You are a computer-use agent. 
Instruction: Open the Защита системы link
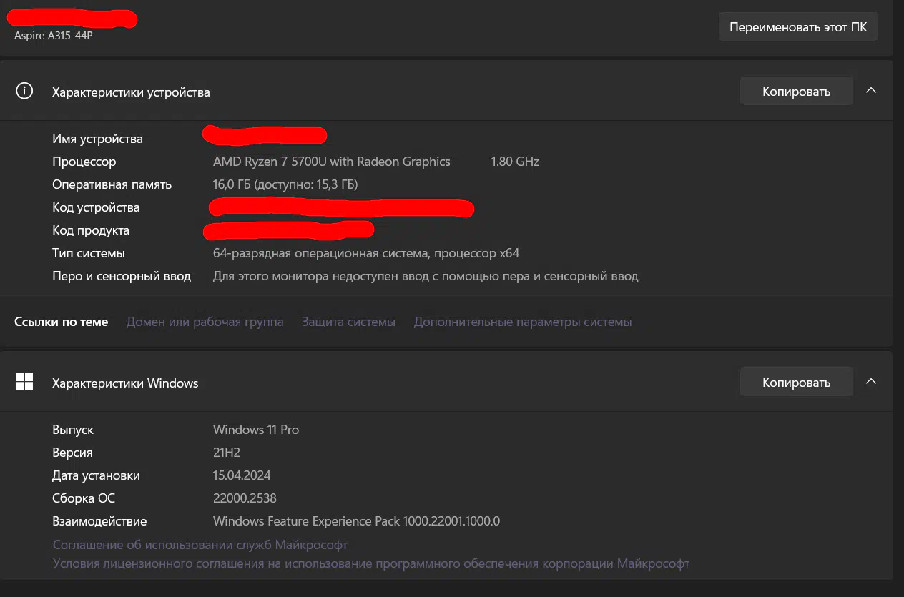348,322
